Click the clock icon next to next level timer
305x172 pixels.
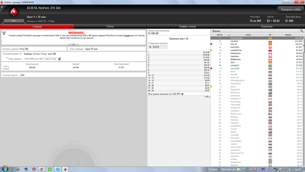point(60,59)
